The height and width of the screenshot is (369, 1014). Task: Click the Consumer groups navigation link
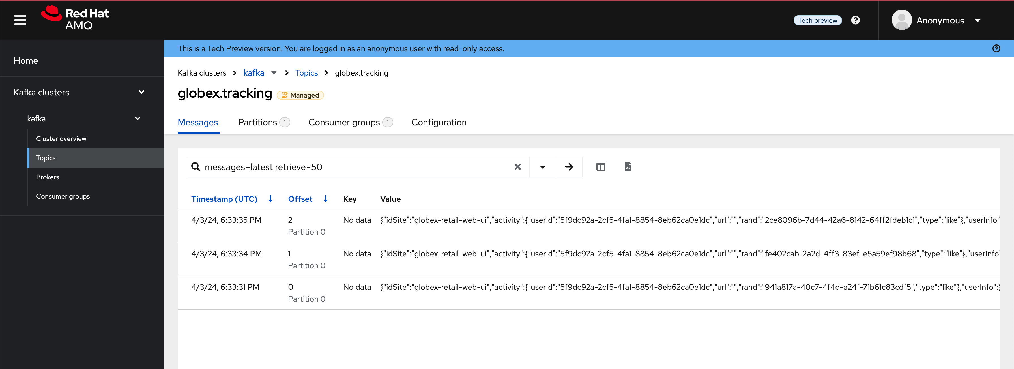[x=63, y=196]
